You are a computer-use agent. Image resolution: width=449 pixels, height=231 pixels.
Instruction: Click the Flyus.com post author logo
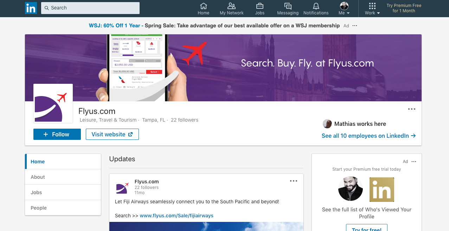[123, 188]
